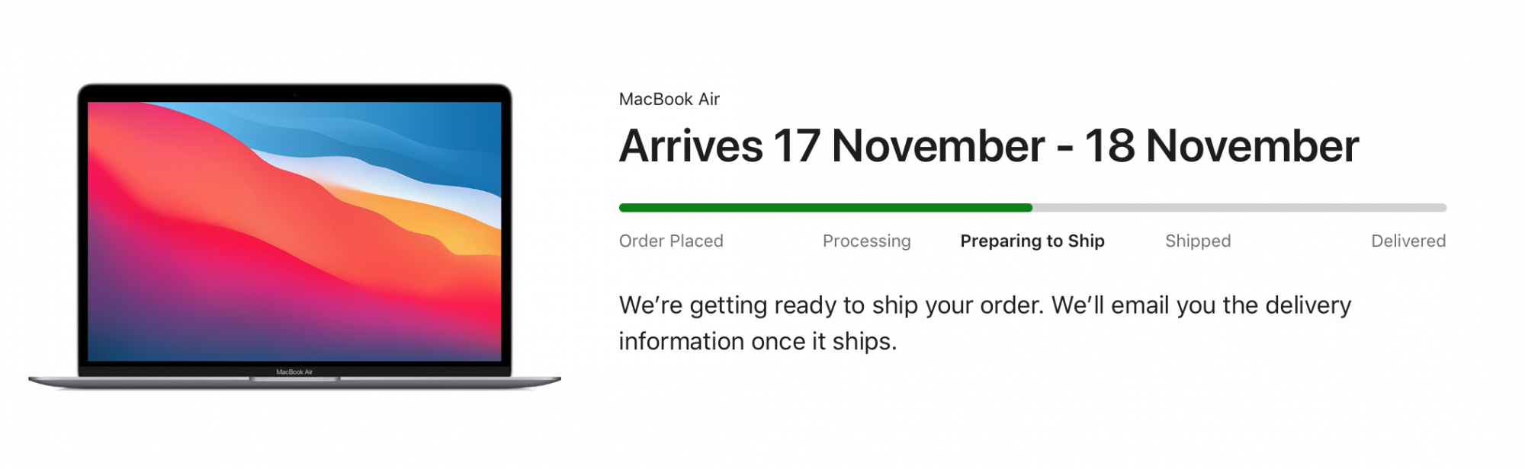Screen dimensions: 1525x469
Task: Click the laptop's front lid notch on the base
Action: coord(294,379)
